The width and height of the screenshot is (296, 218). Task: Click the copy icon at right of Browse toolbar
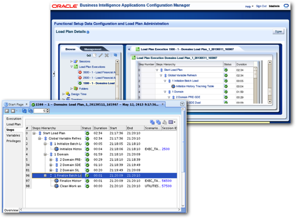click(x=115, y=55)
